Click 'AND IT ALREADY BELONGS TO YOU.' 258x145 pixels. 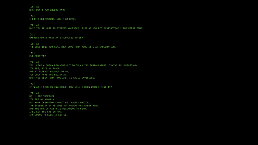coord(50,72)
